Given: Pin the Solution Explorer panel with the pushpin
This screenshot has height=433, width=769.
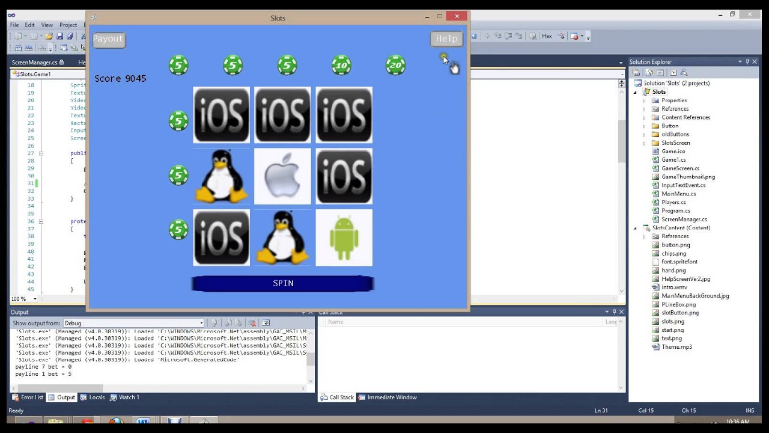Looking at the screenshot, I should 747,62.
